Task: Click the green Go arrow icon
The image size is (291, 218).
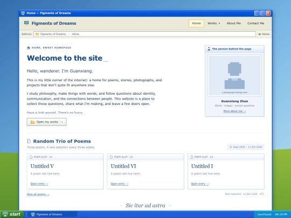Action: click(x=259, y=34)
